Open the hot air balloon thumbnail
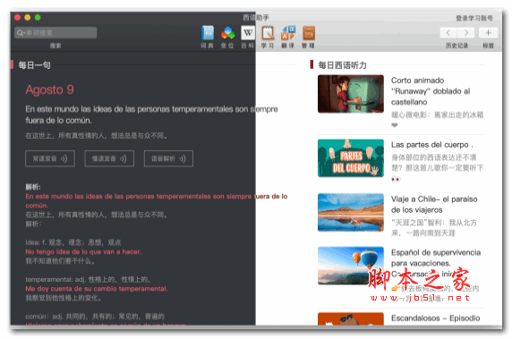 [350, 266]
